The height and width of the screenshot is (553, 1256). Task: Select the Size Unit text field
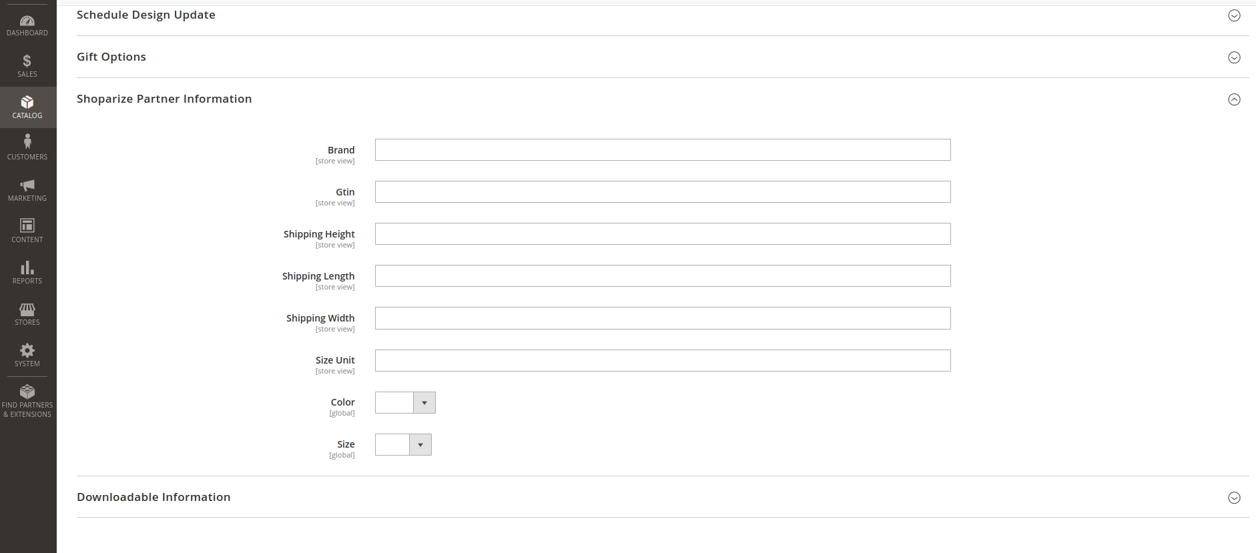(x=662, y=361)
